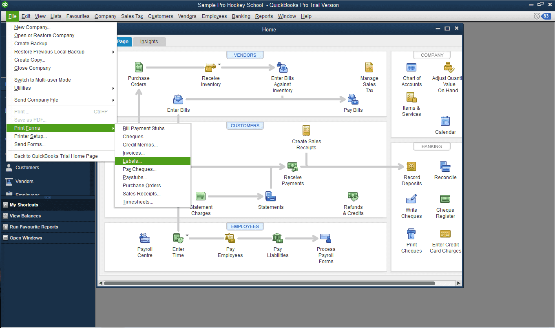Open the Cheque Register icon

[x=445, y=199]
